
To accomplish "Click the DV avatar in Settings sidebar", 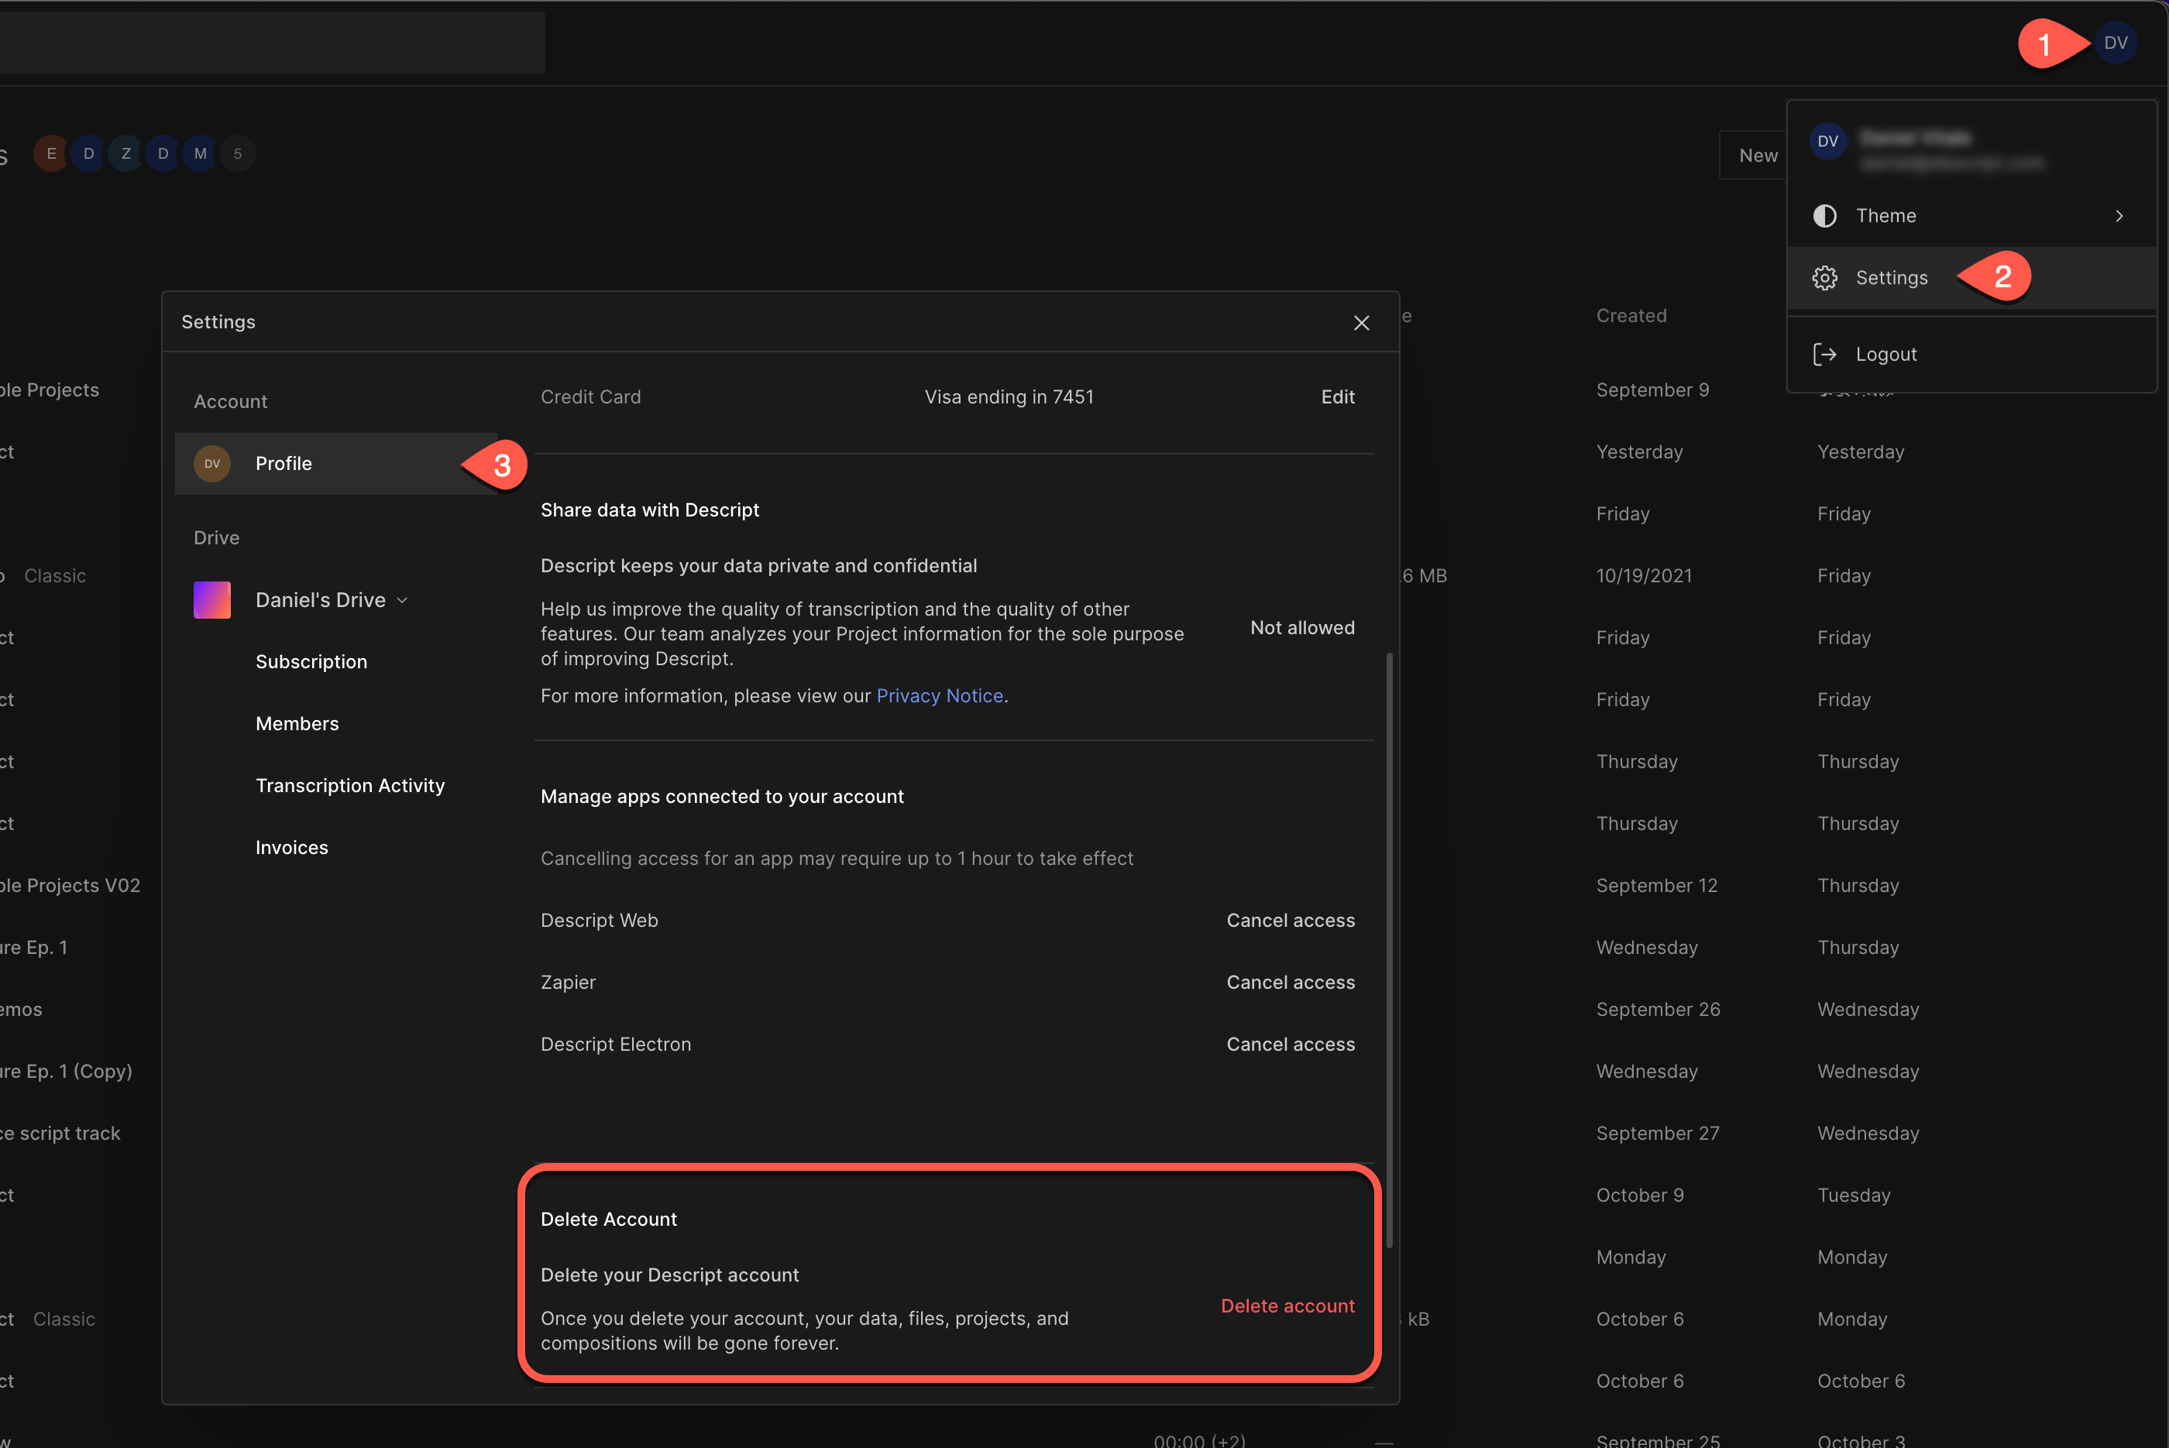I will click(211, 464).
